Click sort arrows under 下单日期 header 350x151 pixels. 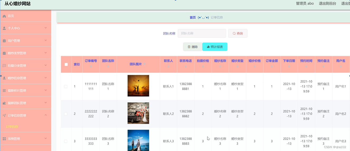289,67
